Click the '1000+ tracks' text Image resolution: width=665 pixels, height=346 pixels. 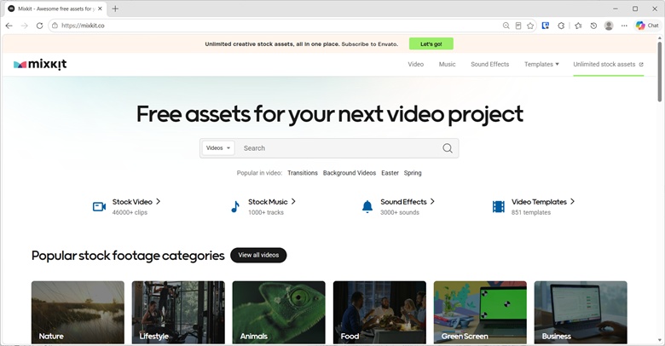pyautogui.click(x=266, y=212)
